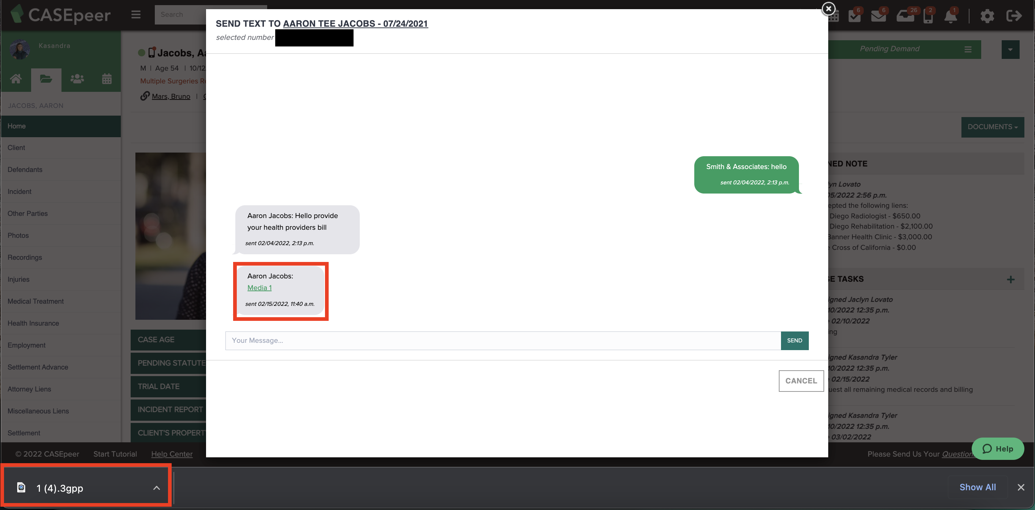Select Injuries in sidebar menu
This screenshot has width=1035, height=510.
tap(61, 280)
